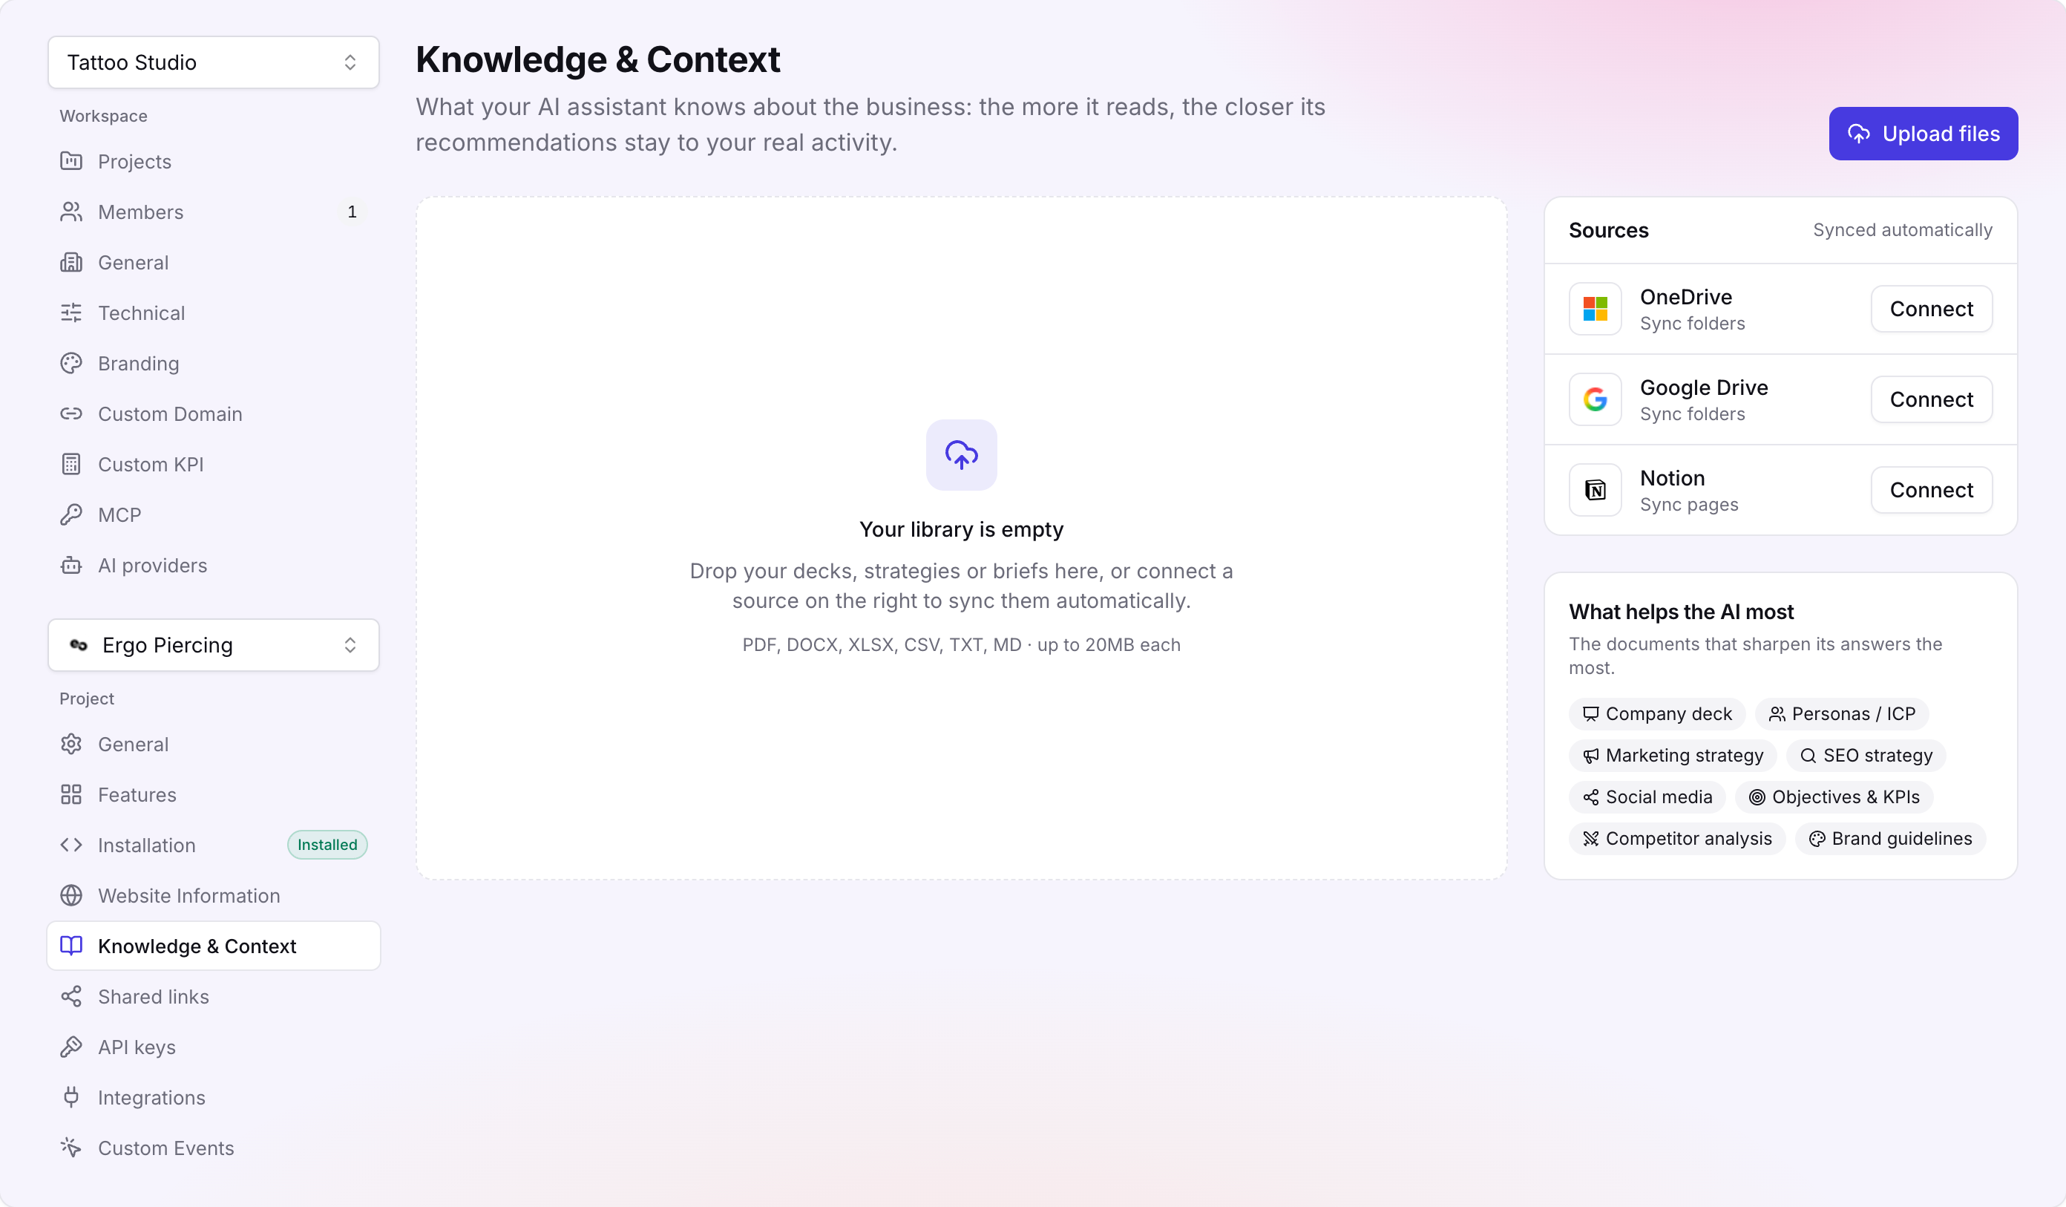Click the Technical sliders icon
Viewport: 2066px width, 1207px height.
coord(71,313)
